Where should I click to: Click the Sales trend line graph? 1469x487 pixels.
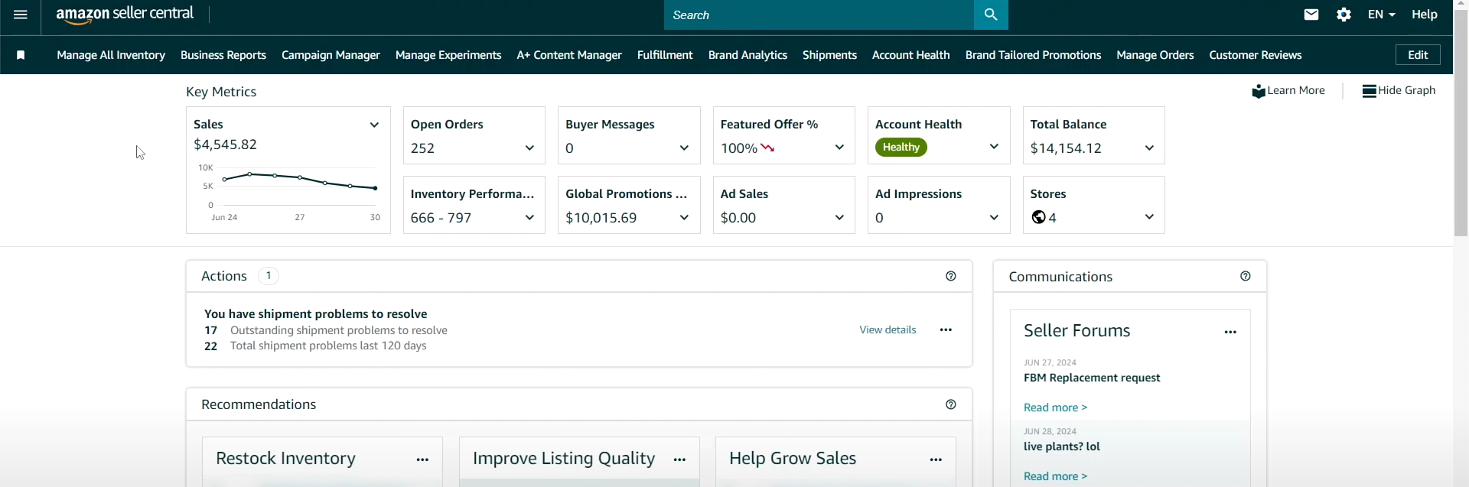[299, 181]
